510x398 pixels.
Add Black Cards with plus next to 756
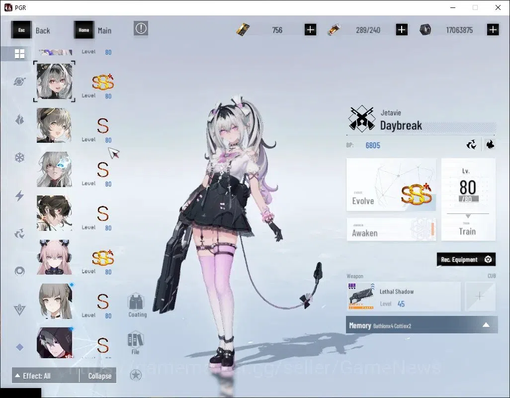[x=310, y=30]
